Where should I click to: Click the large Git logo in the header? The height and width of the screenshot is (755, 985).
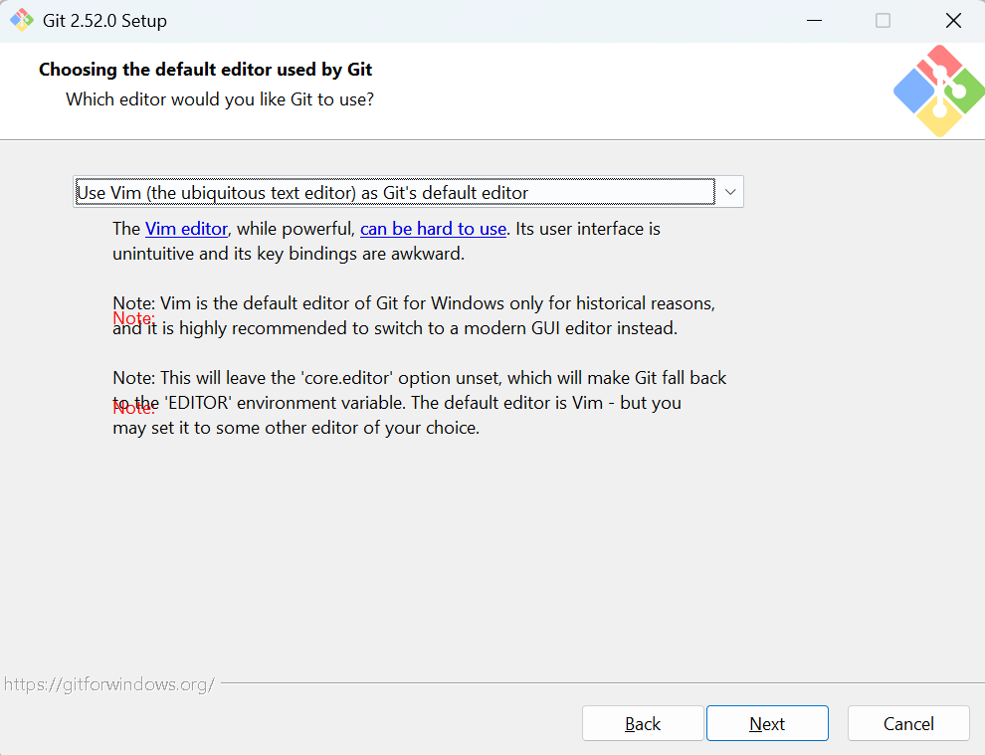point(939,92)
